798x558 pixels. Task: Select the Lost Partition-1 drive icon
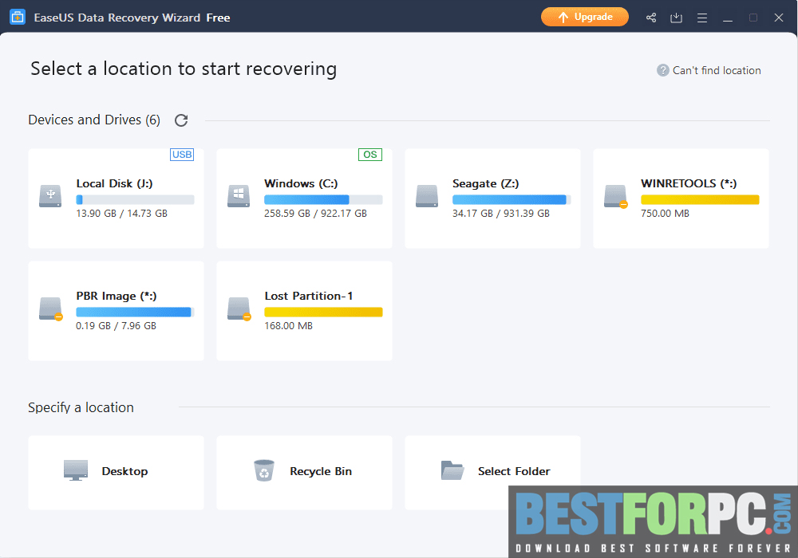tap(239, 309)
